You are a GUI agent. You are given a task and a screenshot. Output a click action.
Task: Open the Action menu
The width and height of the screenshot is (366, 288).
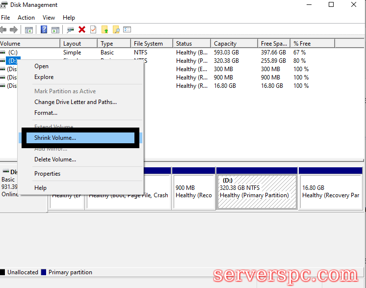[26, 18]
